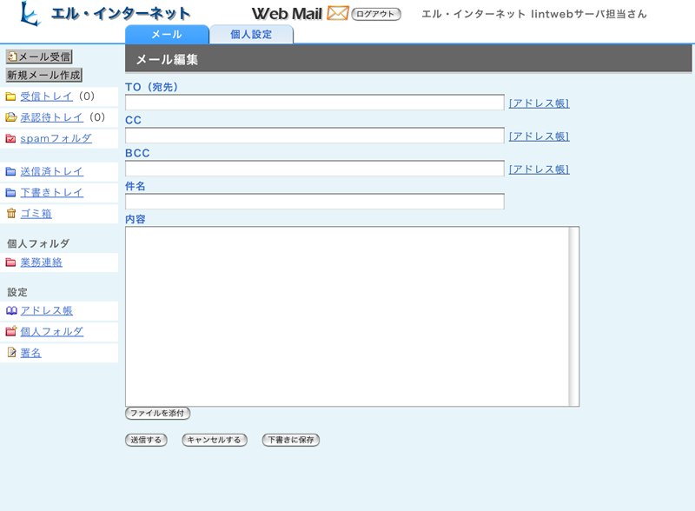Click the red spam folder icon
This screenshot has height=511, width=695.
click(x=10, y=138)
